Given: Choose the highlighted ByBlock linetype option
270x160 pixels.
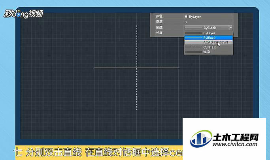Looking at the screenshot, I should click(208, 38).
